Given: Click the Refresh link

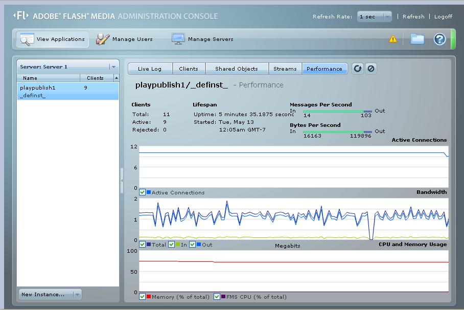Looking at the screenshot, I should point(413,16).
